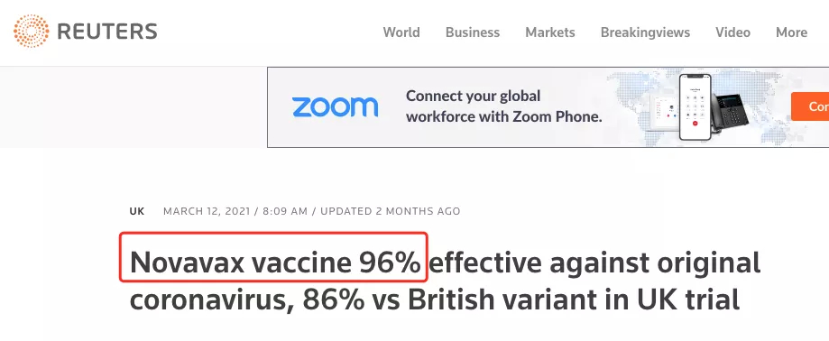Click the tablet screen image in ad
The width and height of the screenshot is (829, 341).
coord(667,110)
